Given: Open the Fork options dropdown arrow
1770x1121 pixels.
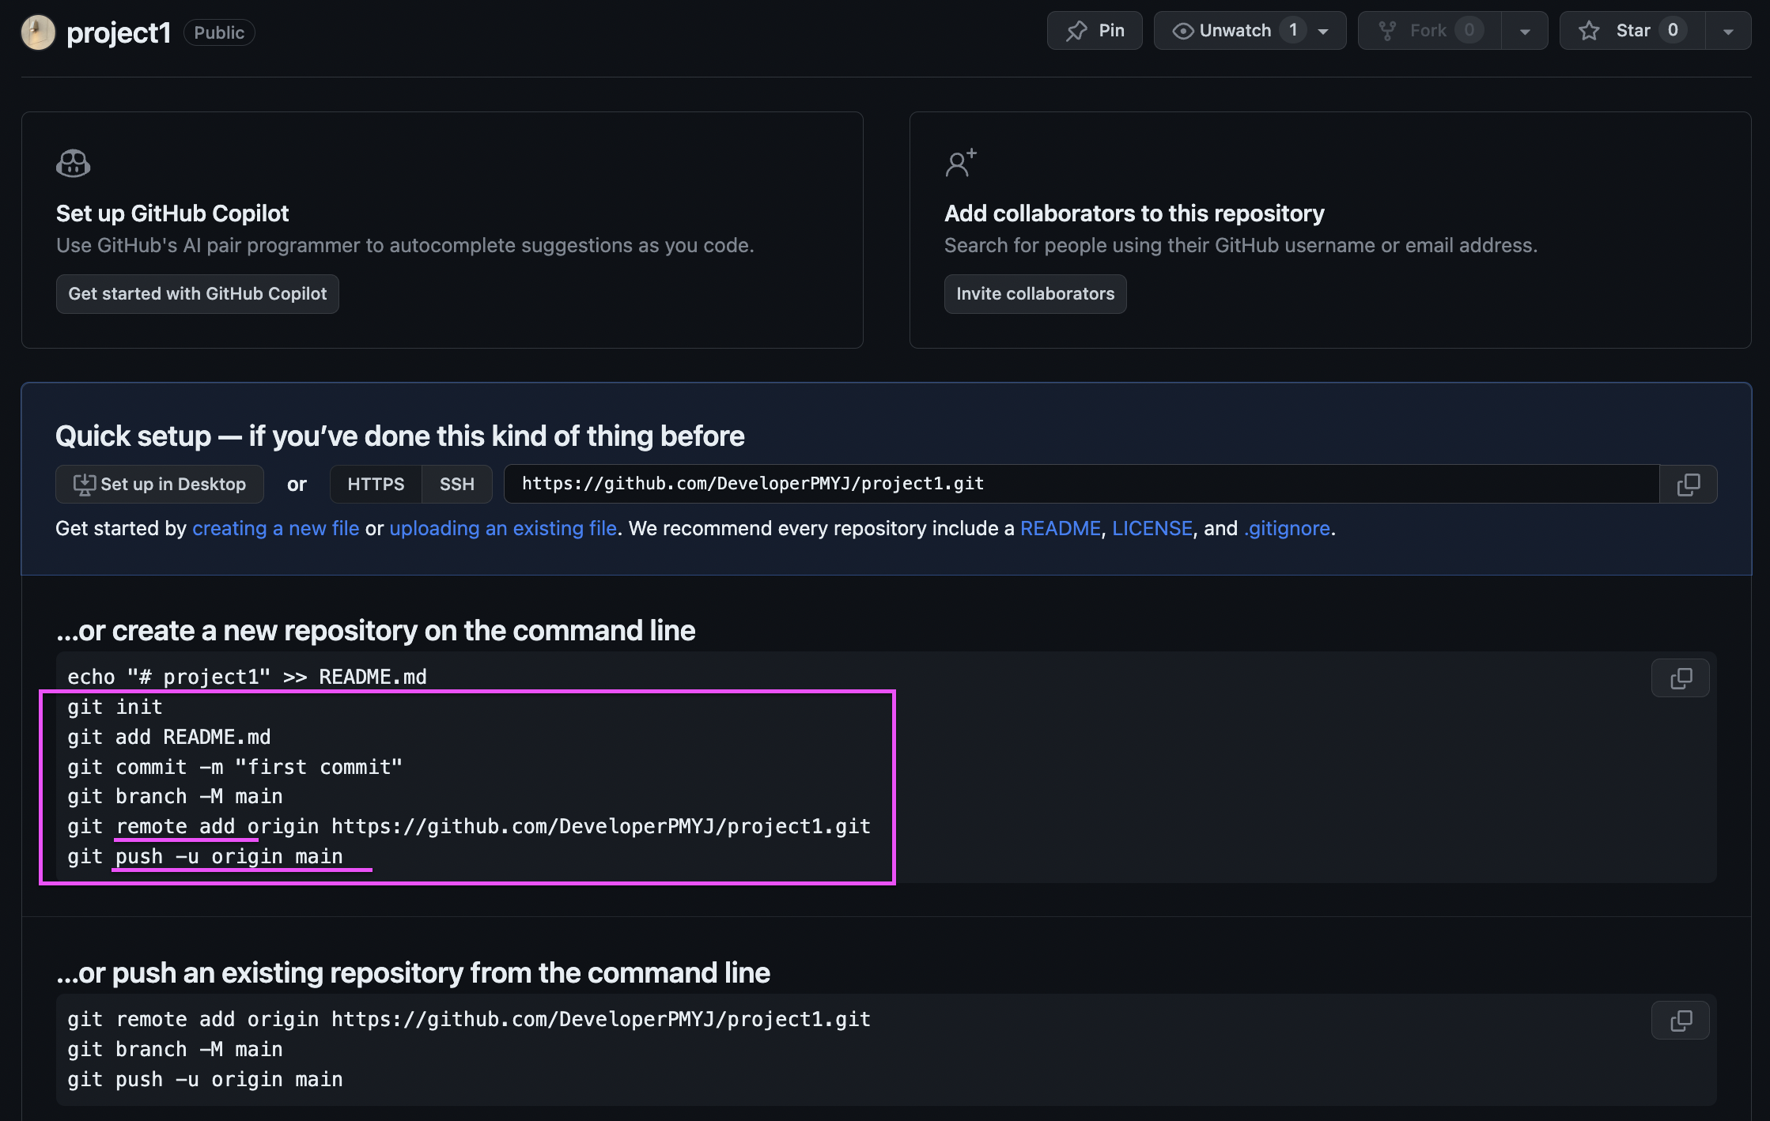Looking at the screenshot, I should tap(1525, 32).
